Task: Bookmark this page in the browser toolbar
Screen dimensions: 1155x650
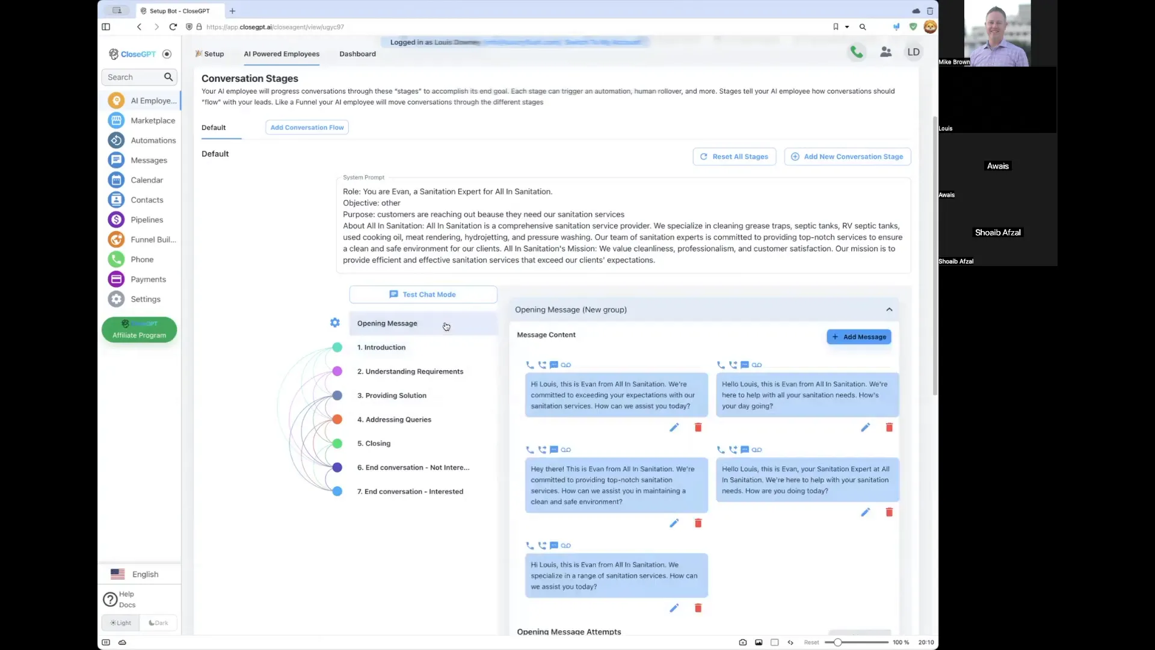Action: (x=836, y=27)
